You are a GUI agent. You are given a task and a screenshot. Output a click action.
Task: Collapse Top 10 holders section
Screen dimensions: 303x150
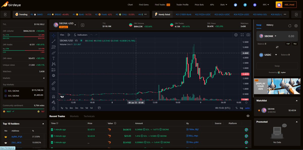click(43, 124)
